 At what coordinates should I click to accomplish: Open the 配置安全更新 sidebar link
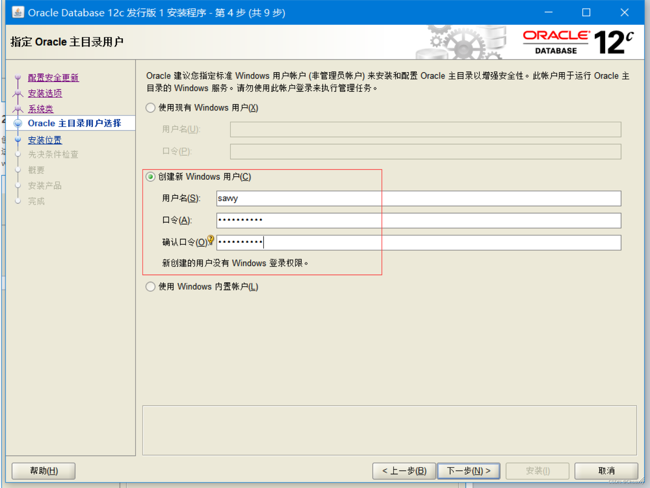53,77
